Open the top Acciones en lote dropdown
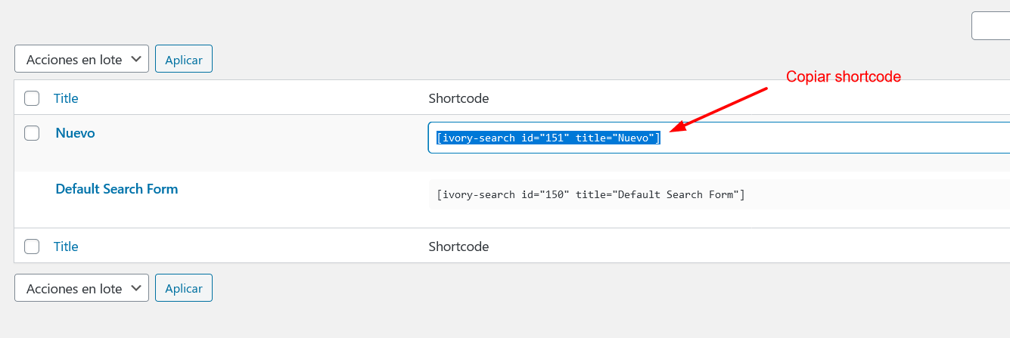This screenshot has width=1010, height=338. [x=82, y=59]
